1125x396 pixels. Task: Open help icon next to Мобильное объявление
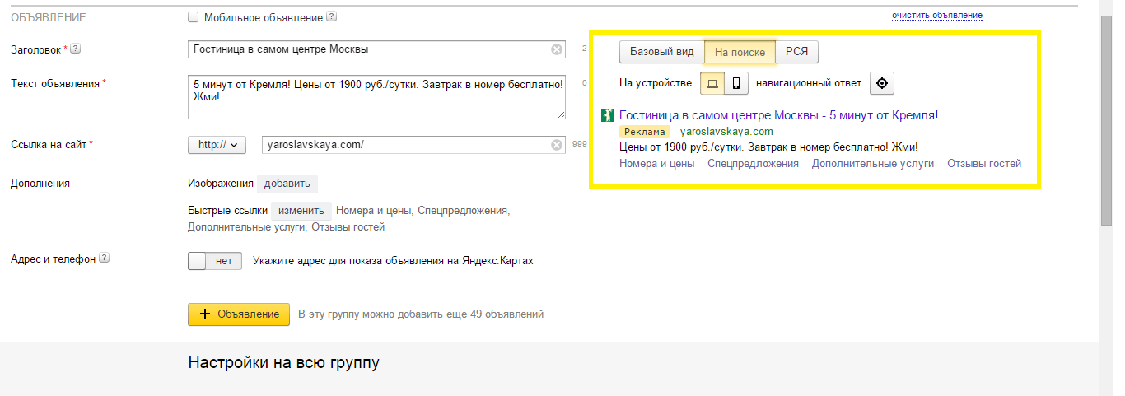click(x=331, y=16)
